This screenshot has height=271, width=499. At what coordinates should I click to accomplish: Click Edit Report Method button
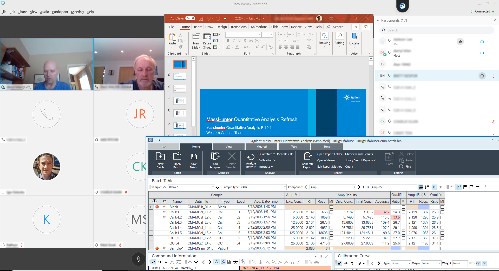pyautogui.click(x=330, y=167)
